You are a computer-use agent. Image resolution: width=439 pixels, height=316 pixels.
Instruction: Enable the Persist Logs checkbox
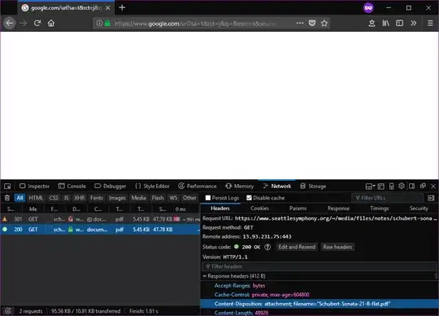coord(208,198)
